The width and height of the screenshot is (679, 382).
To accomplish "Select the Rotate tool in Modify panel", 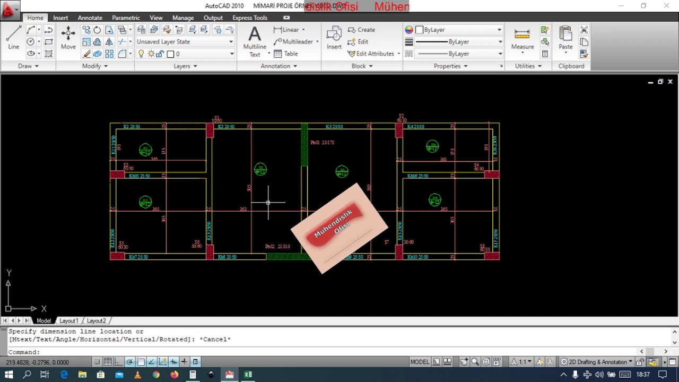I will click(x=97, y=30).
